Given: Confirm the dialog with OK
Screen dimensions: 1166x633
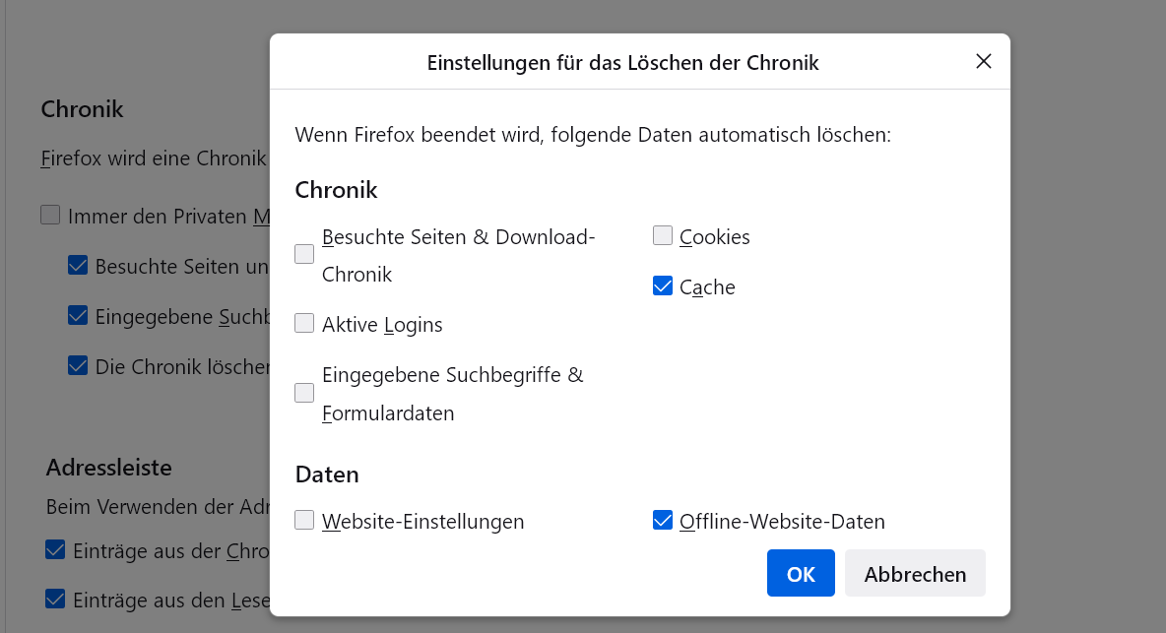Looking at the screenshot, I should click(801, 573).
